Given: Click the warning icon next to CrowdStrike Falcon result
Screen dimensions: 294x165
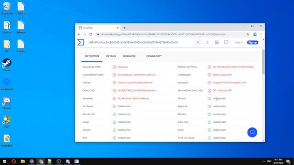Looking at the screenshot, I should 114,75.
